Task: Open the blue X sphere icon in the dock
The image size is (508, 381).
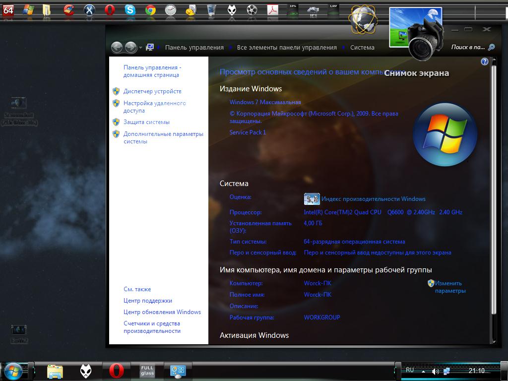Action: click(x=89, y=10)
